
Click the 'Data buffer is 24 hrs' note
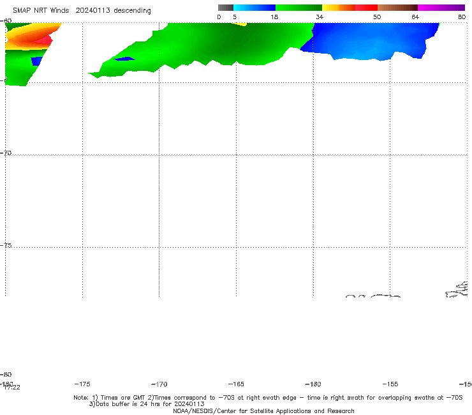pyautogui.click(x=147, y=404)
